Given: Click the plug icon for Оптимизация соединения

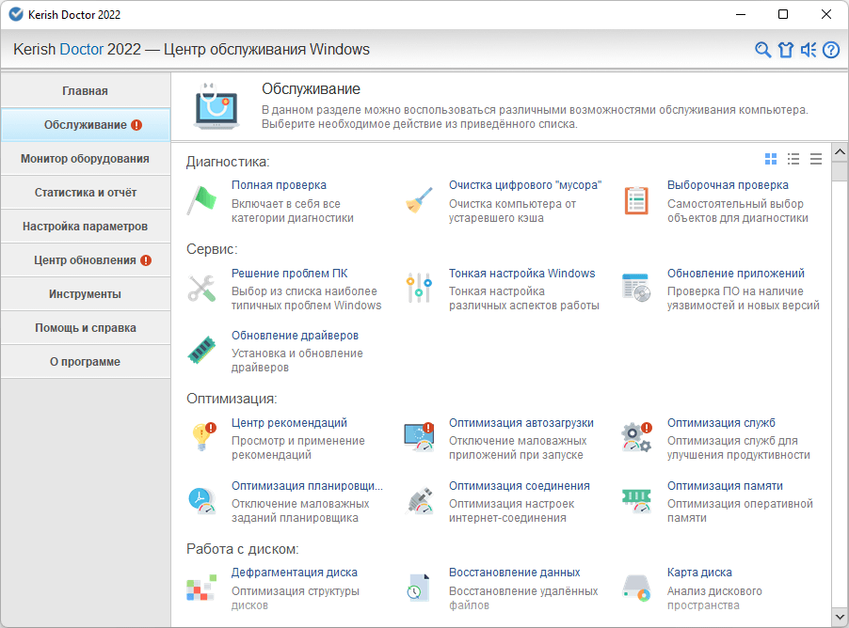Looking at the screenshot, I should pos(420,500).
